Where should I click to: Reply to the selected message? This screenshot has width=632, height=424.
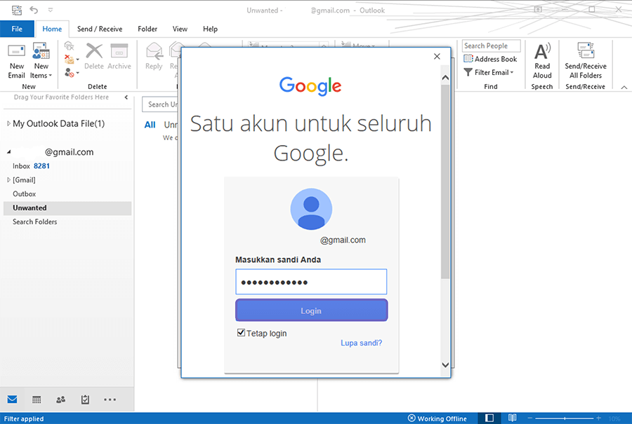[x=154, y=57]
